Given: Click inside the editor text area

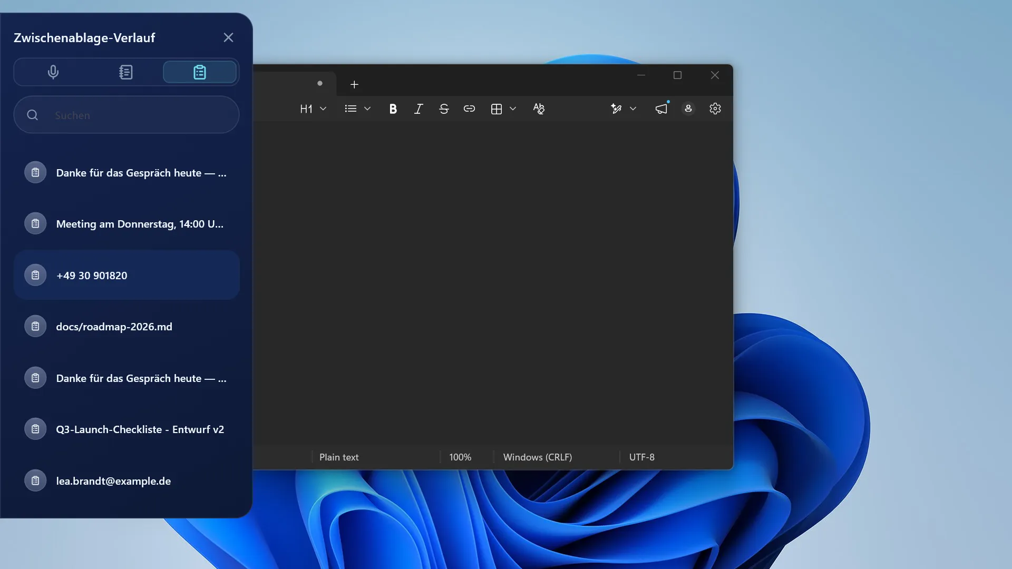Looking at the screenshot, I should coord(493,283).
